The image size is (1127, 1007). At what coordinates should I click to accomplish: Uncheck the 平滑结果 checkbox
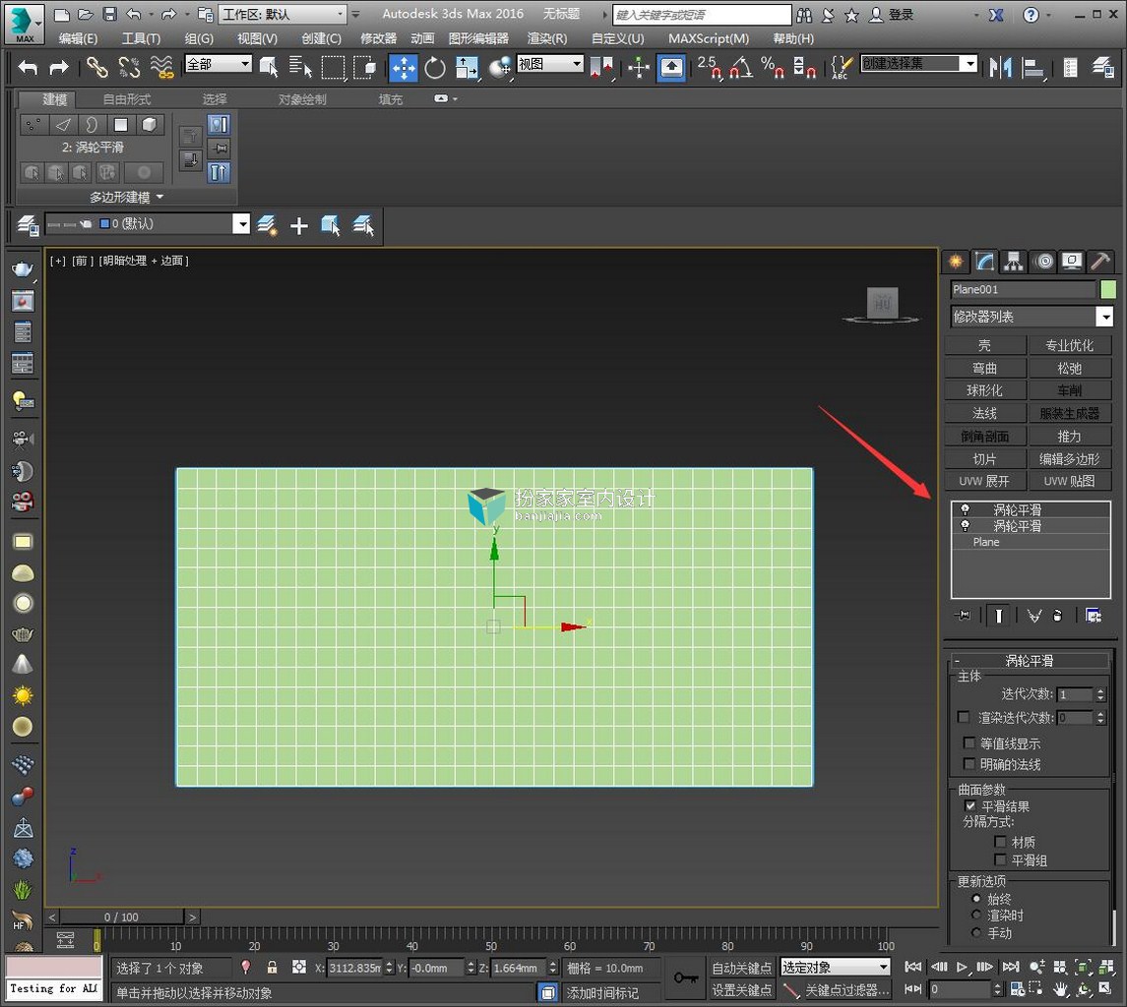pyautogui.click(x=970, y=805)
